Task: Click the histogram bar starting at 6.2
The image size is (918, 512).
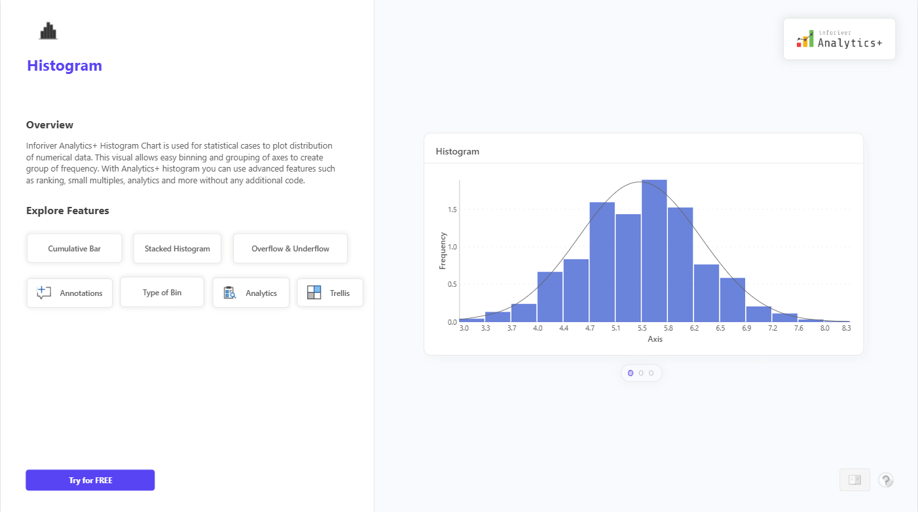Action: tap(707, 293)
